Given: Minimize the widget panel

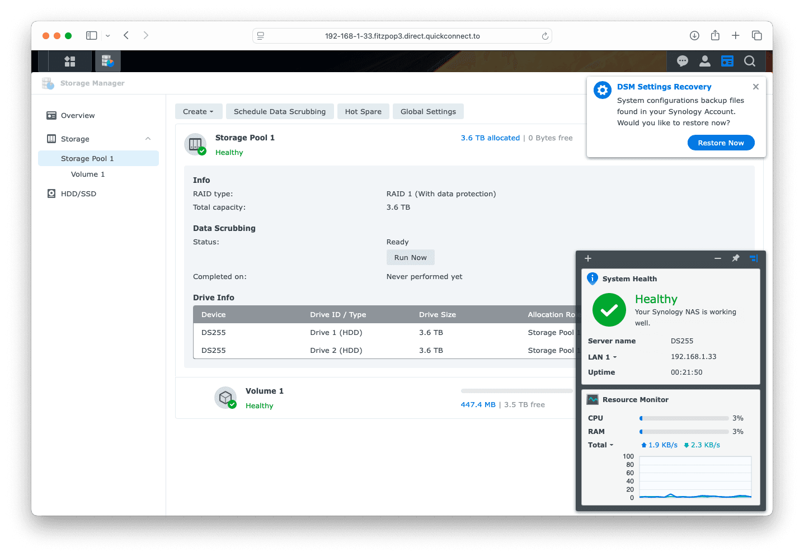Looking at the screenshot, I should [717, 258].
